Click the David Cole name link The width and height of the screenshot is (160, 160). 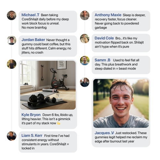pos(104,38)
